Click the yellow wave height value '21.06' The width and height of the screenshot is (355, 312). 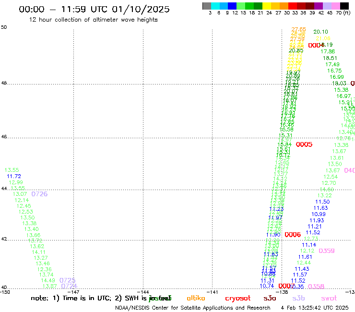click(x=323, y=38)
